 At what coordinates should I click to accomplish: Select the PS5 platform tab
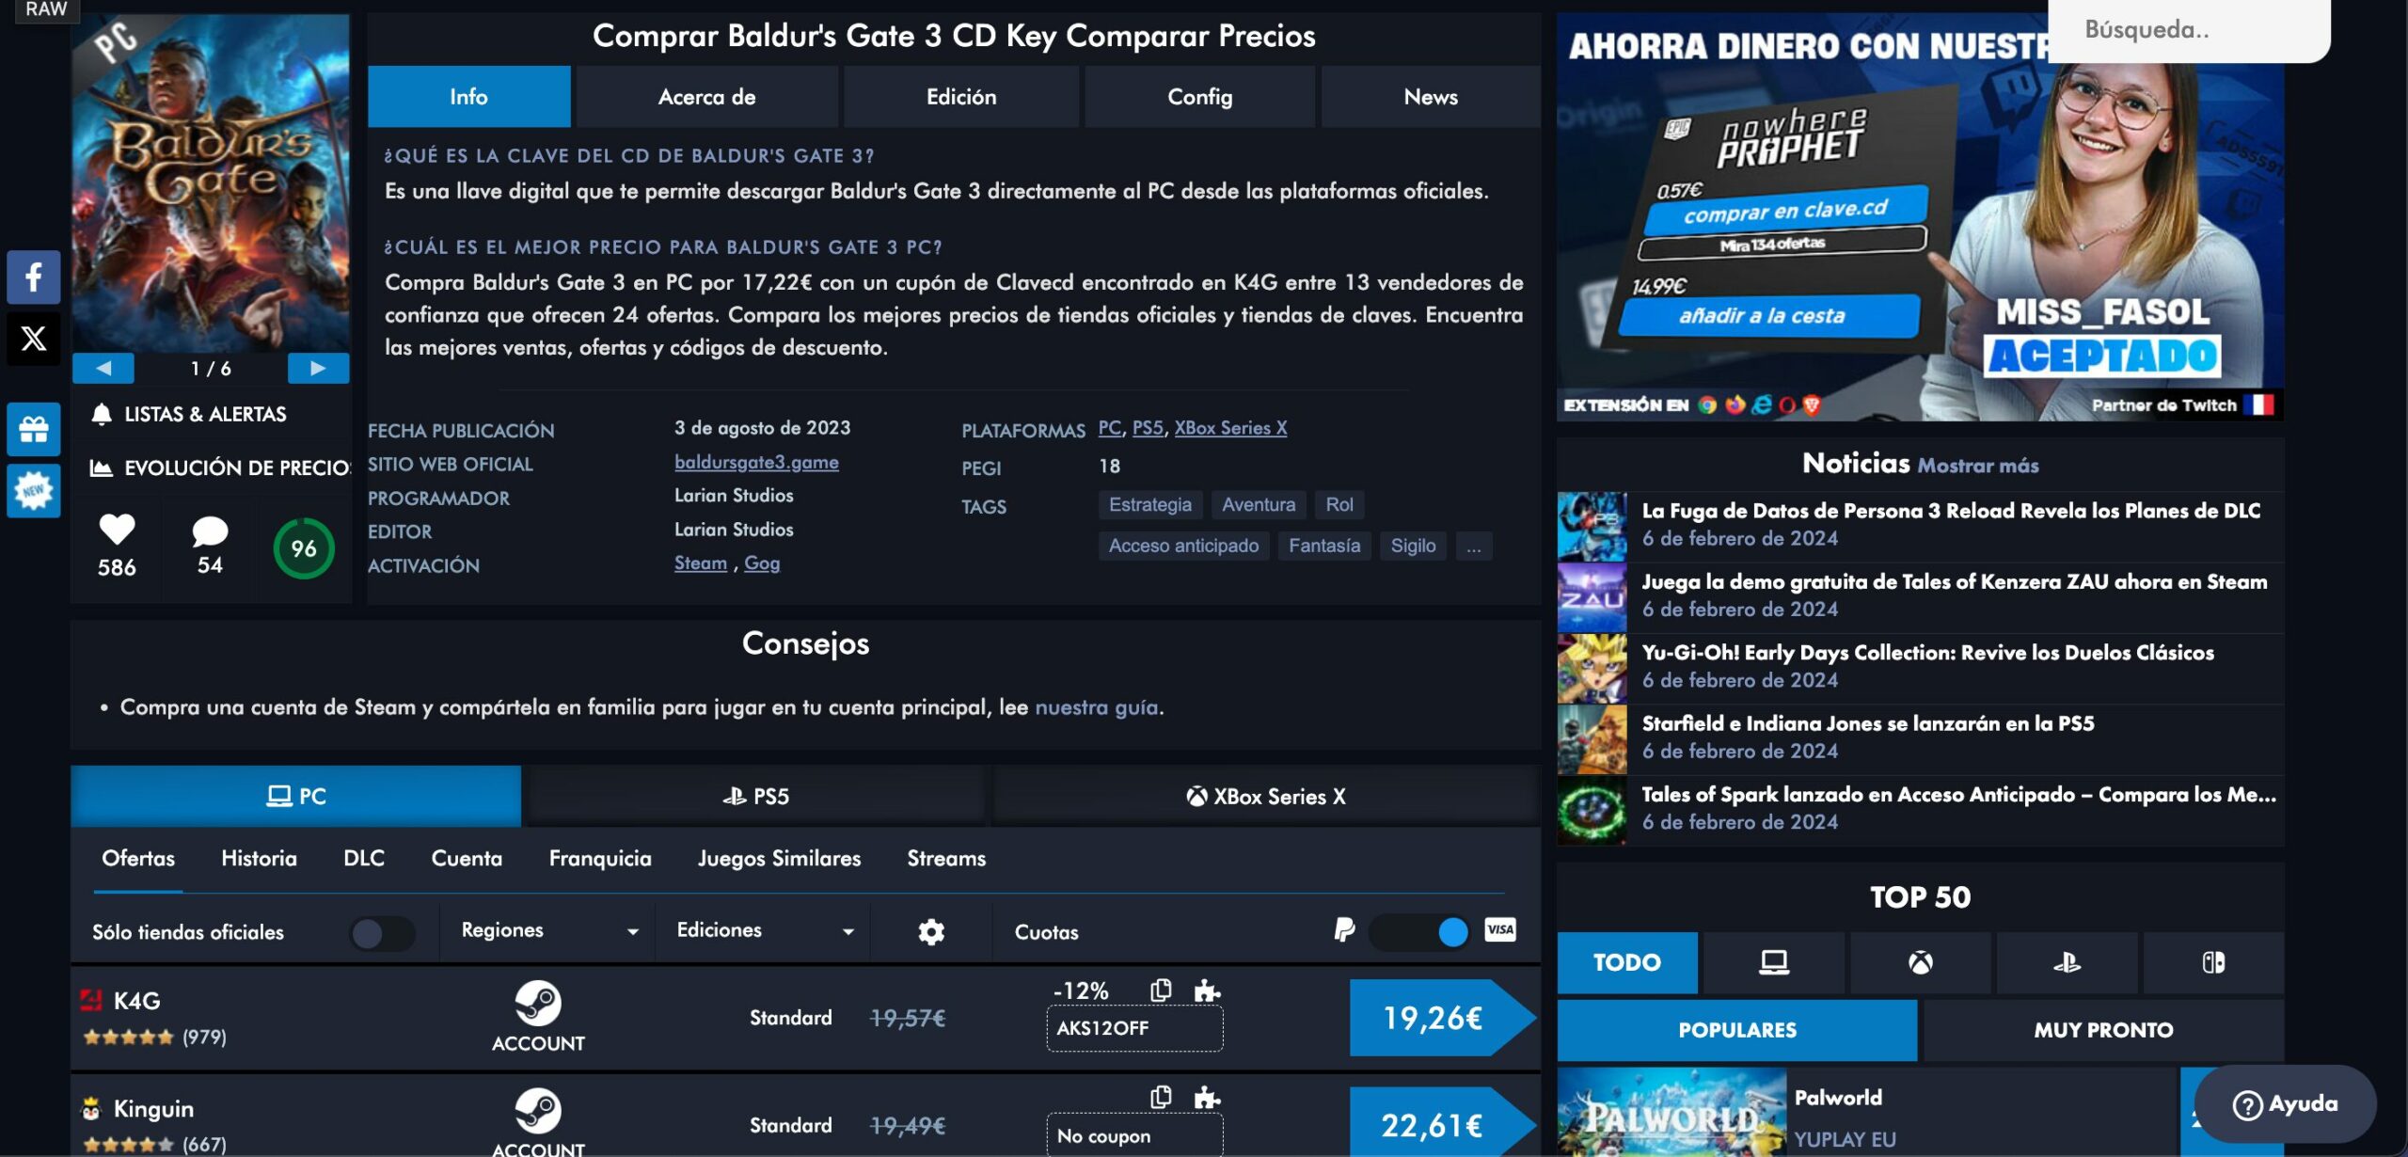tap(756, 797)
